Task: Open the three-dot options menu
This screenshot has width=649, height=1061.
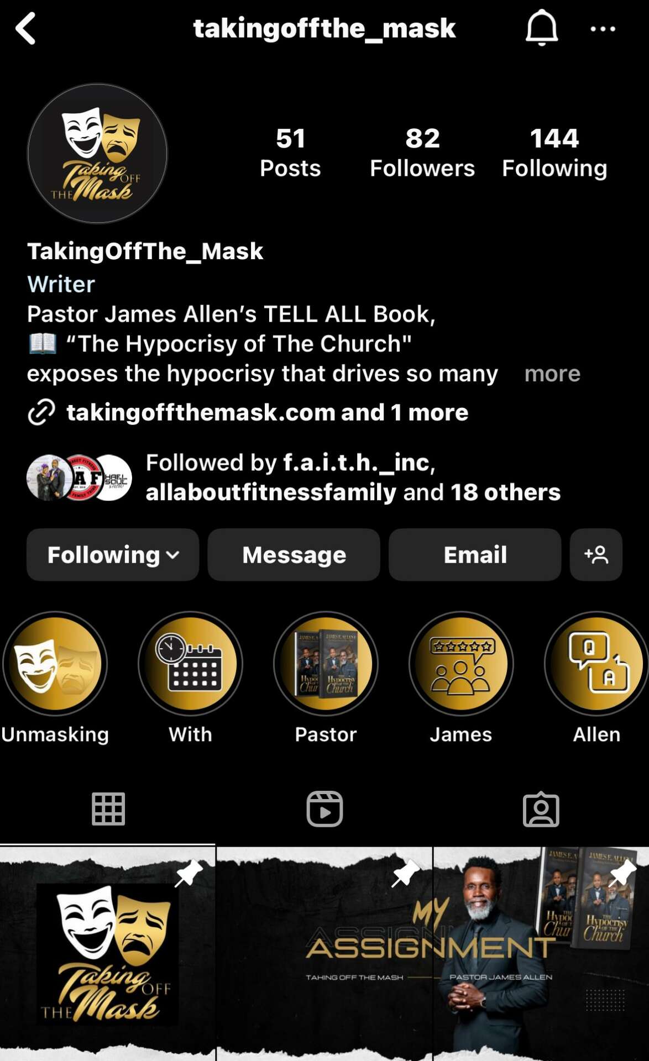Action: 603,29
